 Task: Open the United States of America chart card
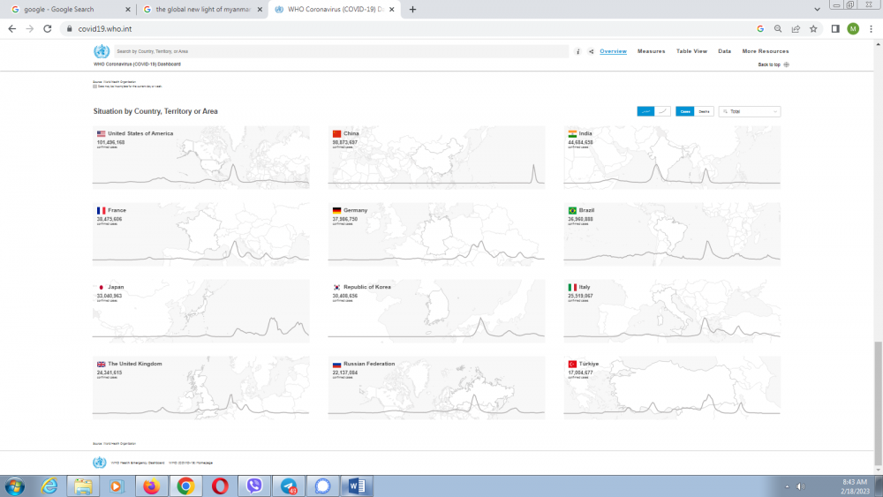point(200,157)
